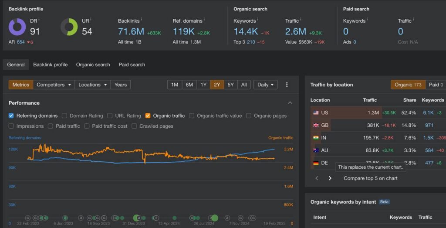The image size is (446, 228).
Task: Disable the Organic traffic checkbox
Action: point(148,116)
